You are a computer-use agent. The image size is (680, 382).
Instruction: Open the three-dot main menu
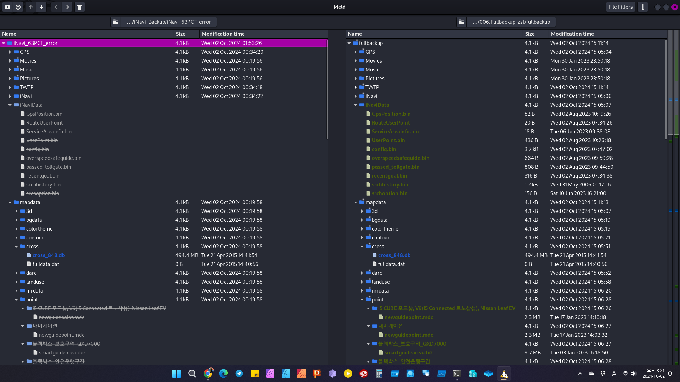click(x=643, y=7)
